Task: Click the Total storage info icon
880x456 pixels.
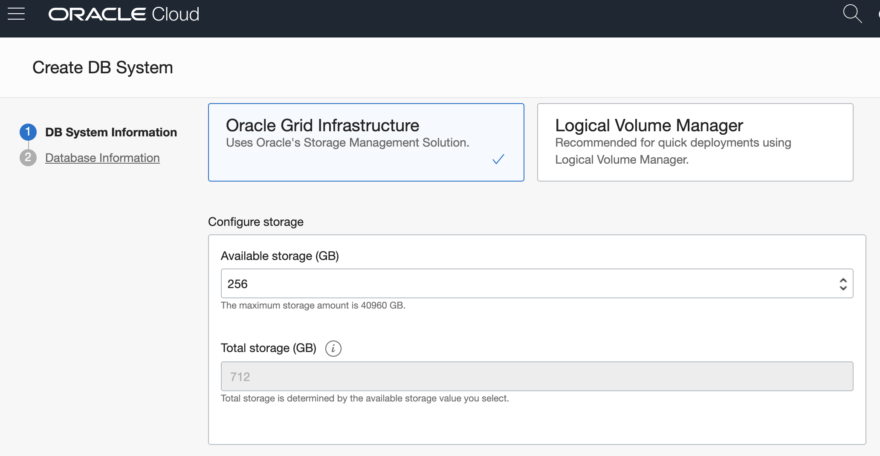Action: (333, 348)
